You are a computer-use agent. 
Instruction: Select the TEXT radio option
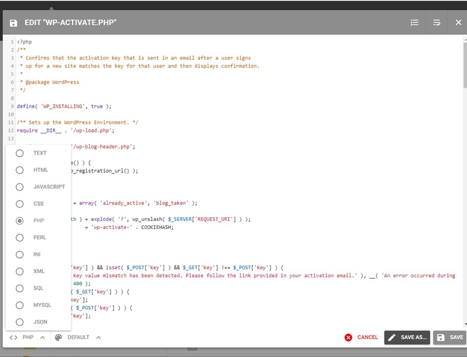(x=20, y=153)
